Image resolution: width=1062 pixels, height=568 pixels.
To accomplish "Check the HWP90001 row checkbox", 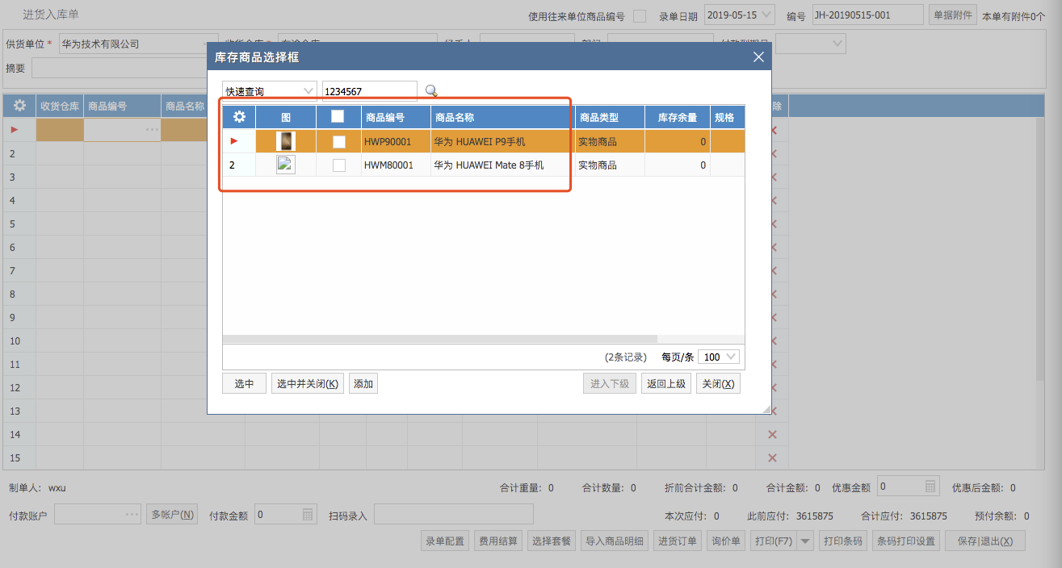I will click(339, 141).
